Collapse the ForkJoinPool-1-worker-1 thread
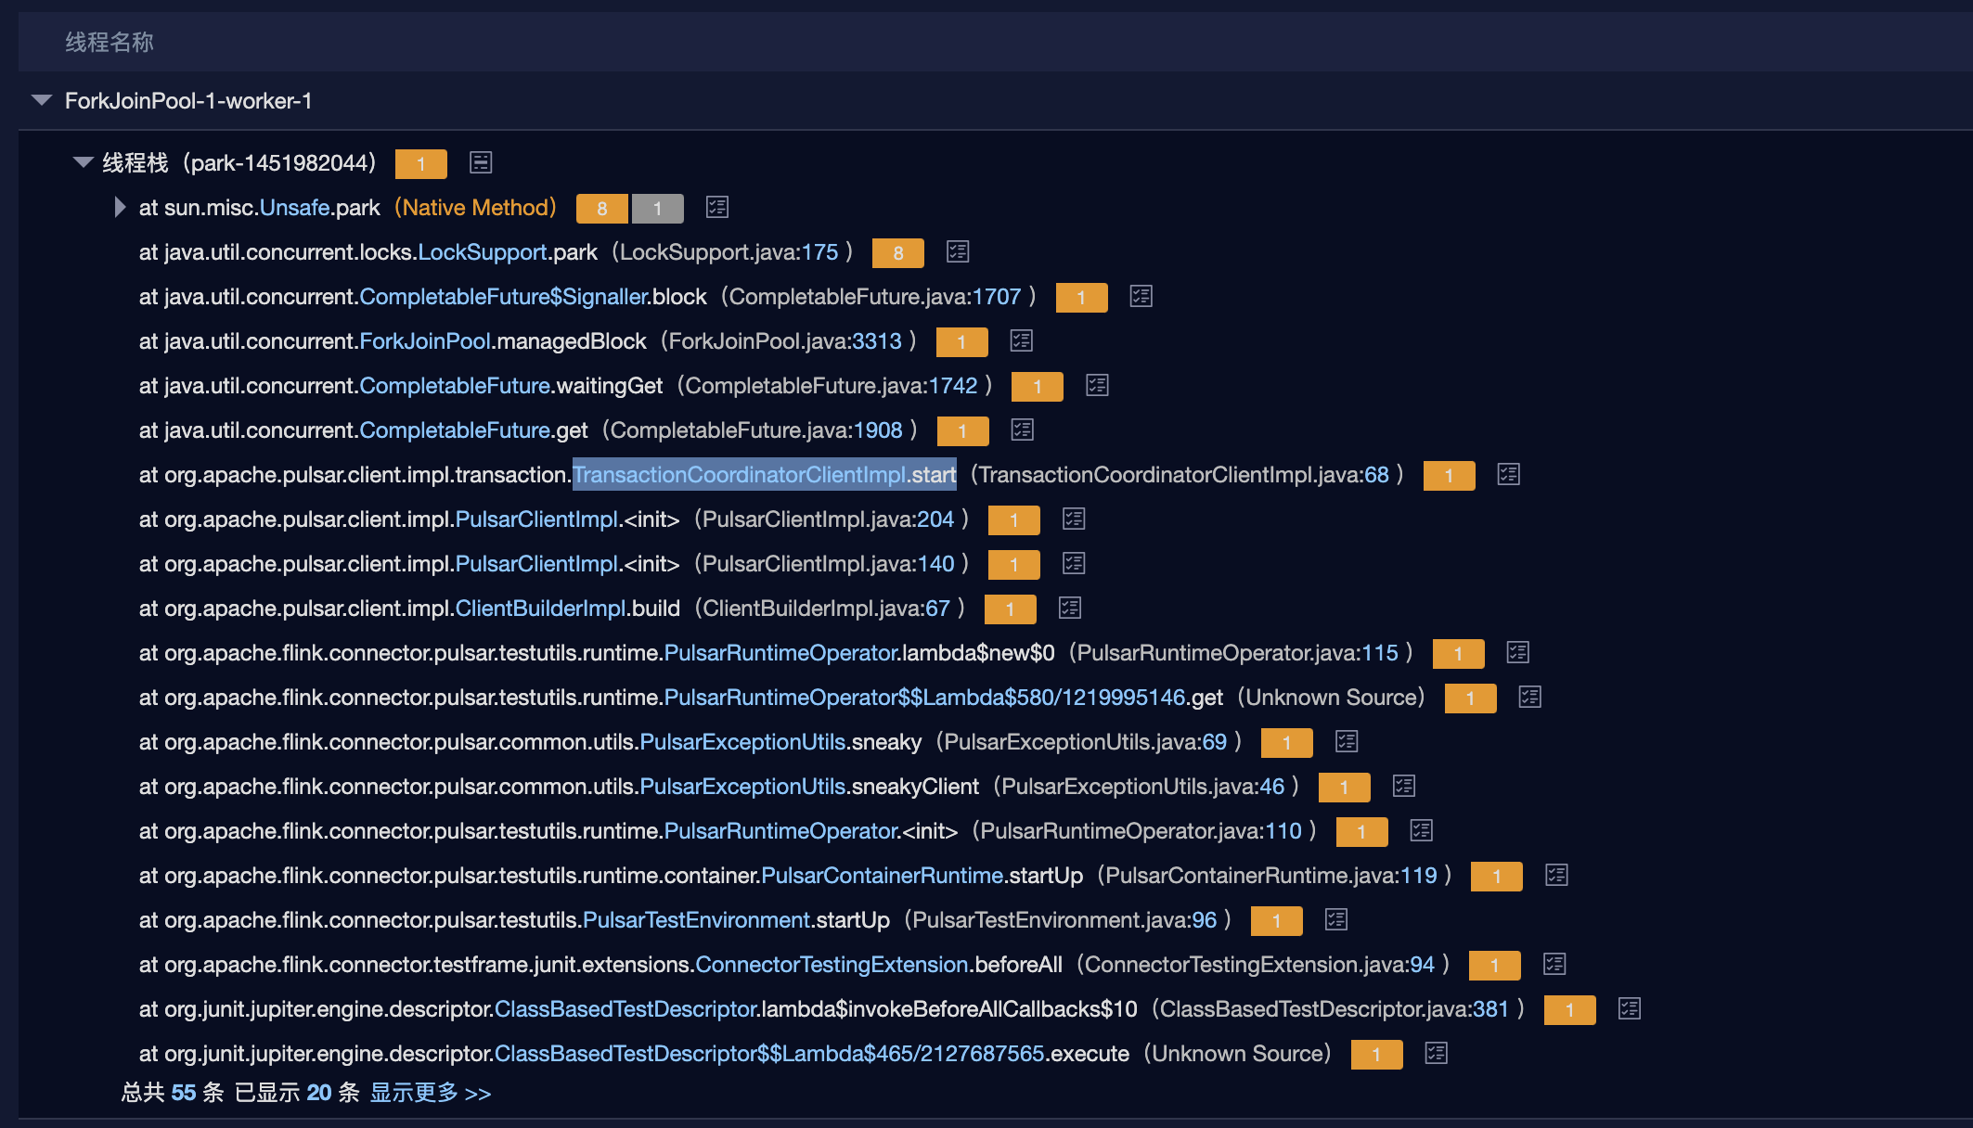Image resolution: width=1973 pixels, height=1128 pixels. pos(41,100)
